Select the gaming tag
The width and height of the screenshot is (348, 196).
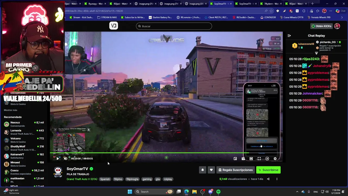tap(147, 179)
